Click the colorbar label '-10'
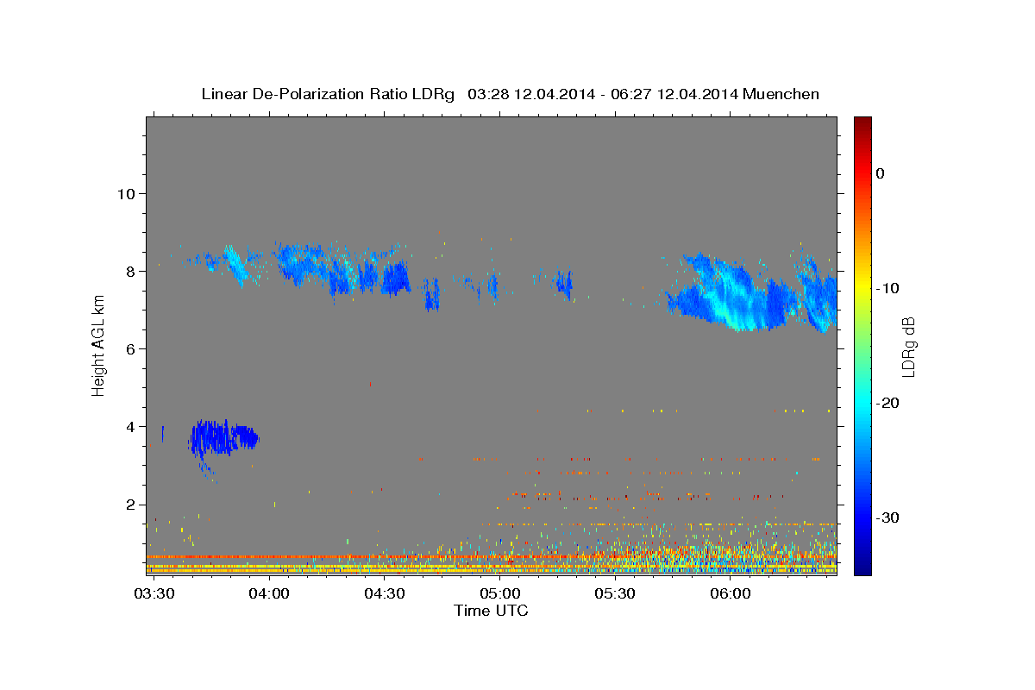The height and width of the screenshot is (690, 1035). tap(887, 288)
